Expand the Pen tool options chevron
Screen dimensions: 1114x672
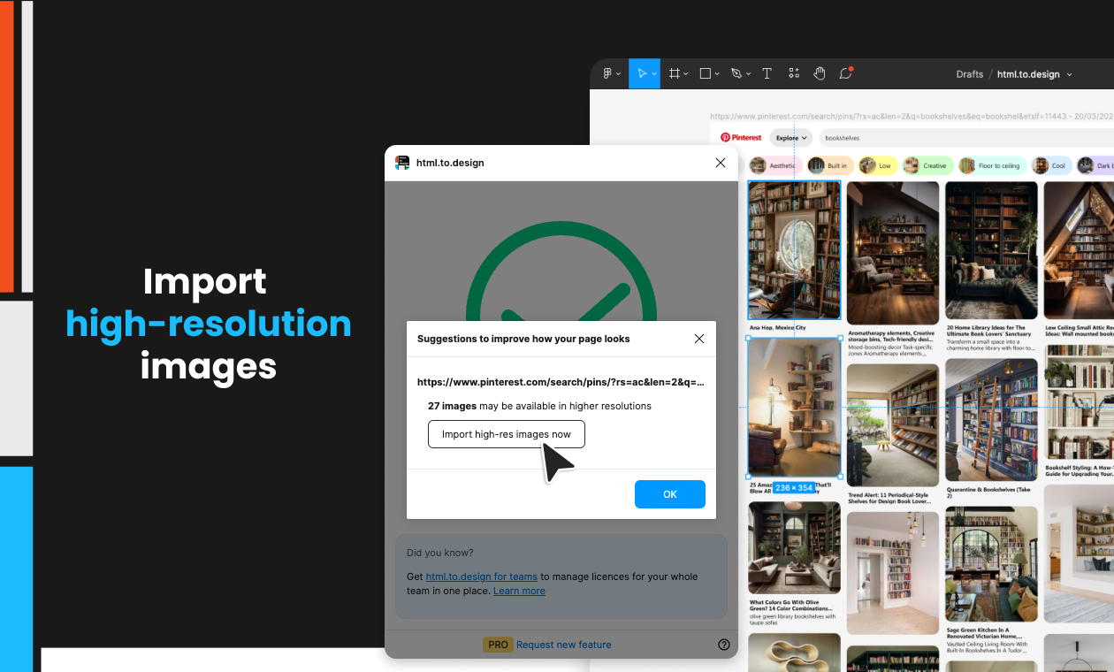[748, 74]
